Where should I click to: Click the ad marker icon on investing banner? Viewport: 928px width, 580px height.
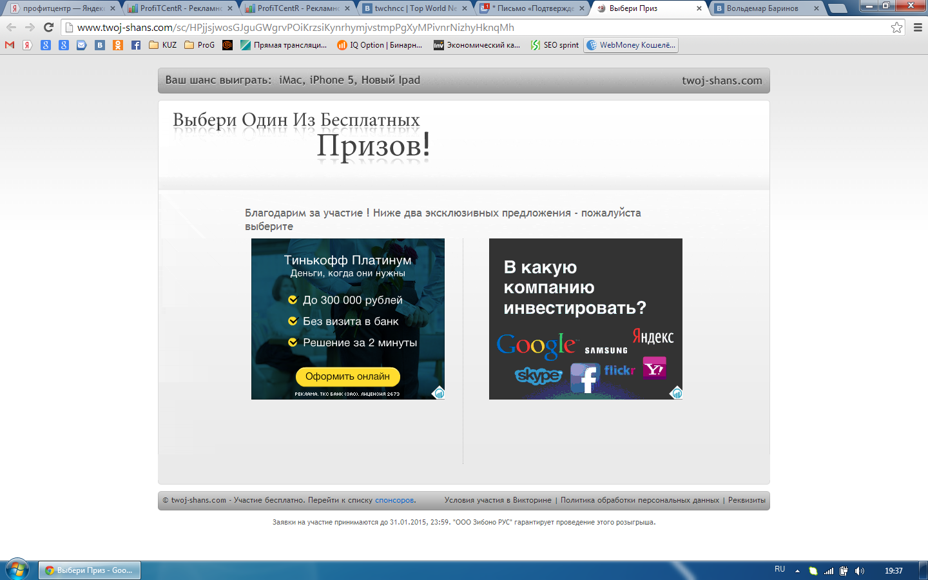pyautogui.click(x=676, y=392)
